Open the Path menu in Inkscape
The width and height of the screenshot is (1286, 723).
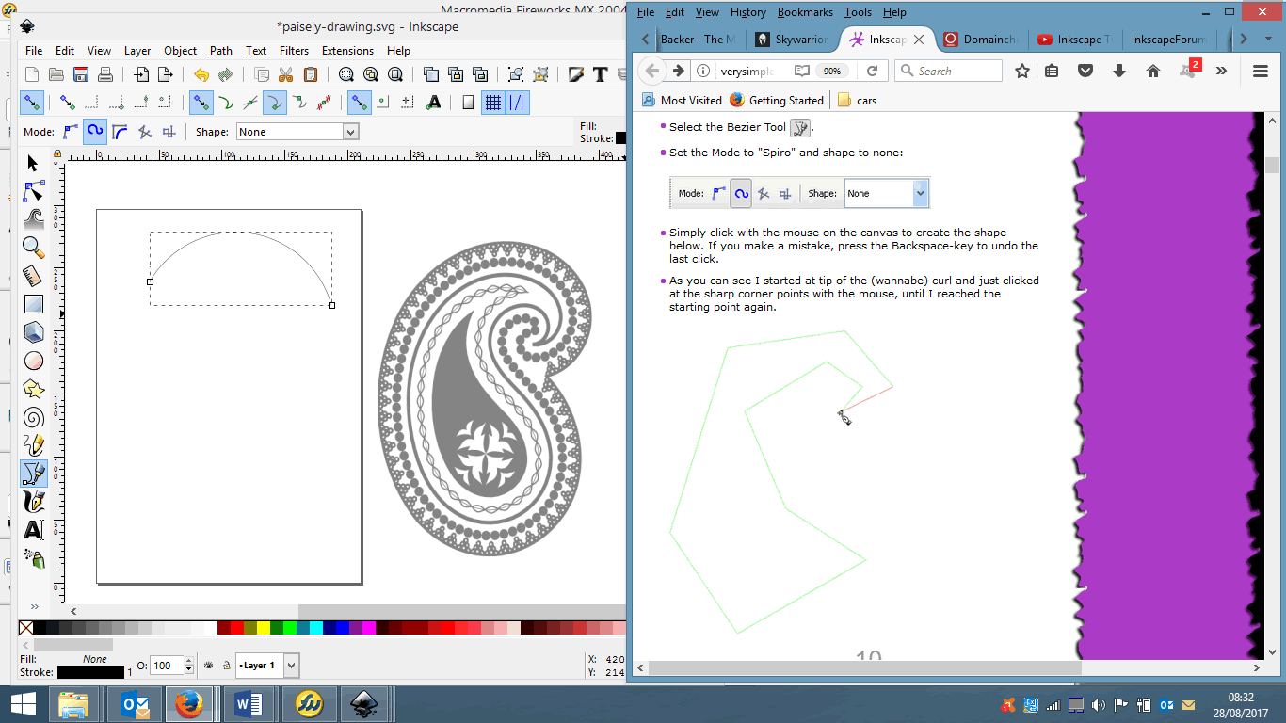220,51
